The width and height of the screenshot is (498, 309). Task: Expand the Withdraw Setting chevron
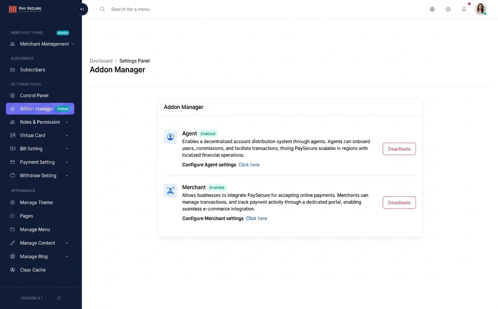click(x=67, y=176)
